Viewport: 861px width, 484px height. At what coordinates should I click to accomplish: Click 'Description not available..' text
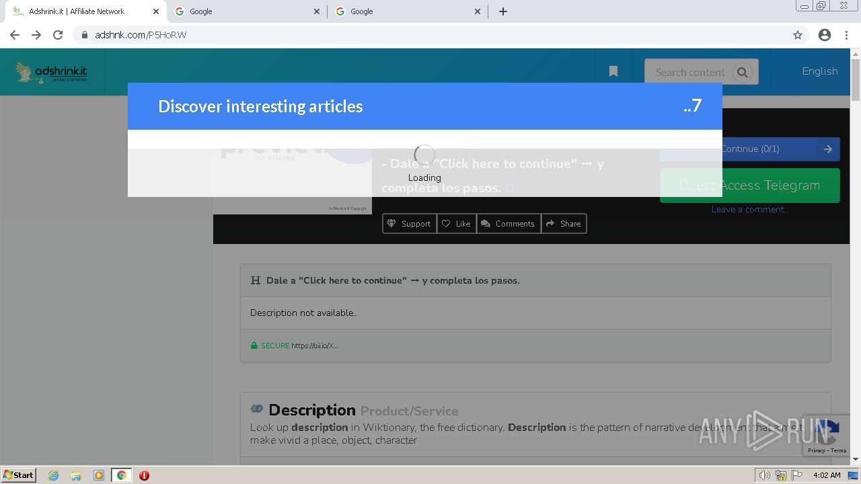[303, 313]
